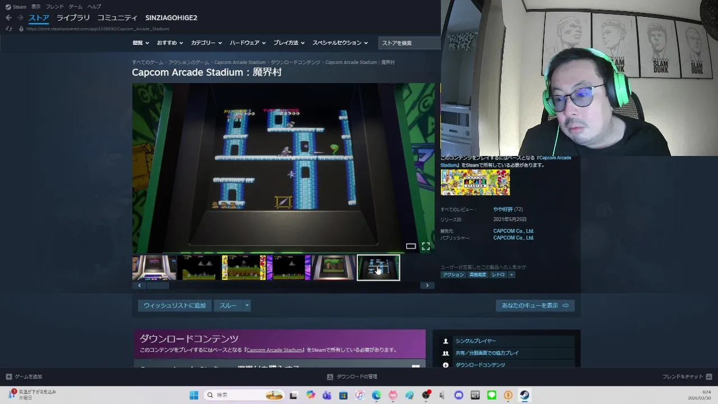Open dropdown arrow next to スルー
This screenshot has height=404, width=718.
click(247, 305)
